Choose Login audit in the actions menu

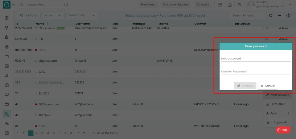pyautogui.click(x=277, y=122)
